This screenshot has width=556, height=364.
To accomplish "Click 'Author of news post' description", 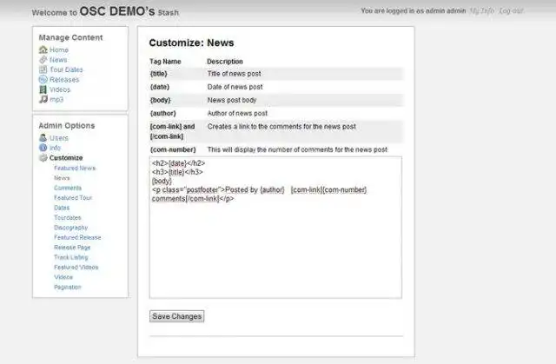I will pyautogui.click(x=237, y=114).
